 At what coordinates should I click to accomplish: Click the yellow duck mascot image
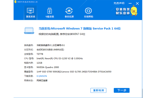134,10
